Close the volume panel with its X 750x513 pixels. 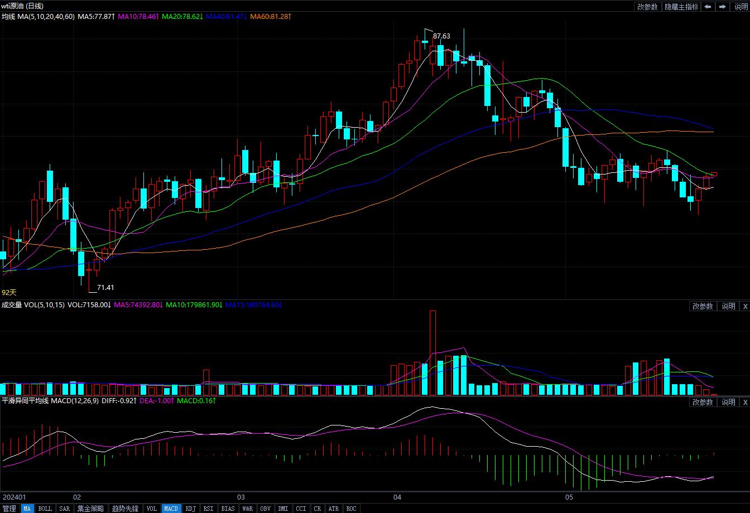pos(744,306)
